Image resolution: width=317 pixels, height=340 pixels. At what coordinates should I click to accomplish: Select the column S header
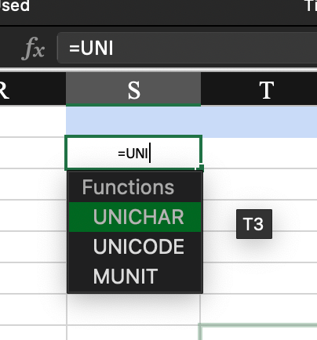coord(133,89)
